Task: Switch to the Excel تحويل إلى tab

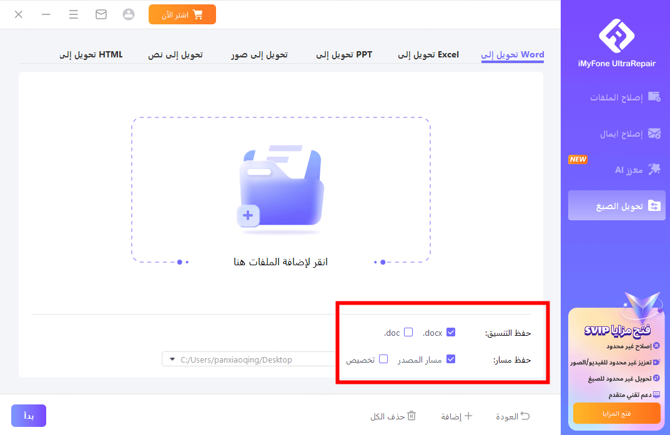Action: tap(428, 55)
